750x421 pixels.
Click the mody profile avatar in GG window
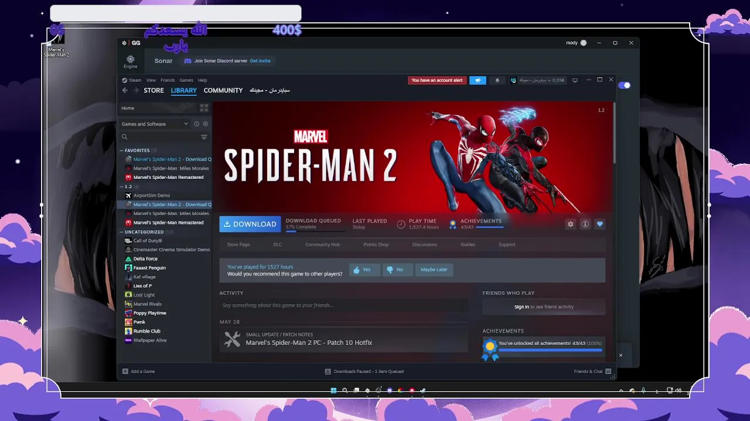583,43
